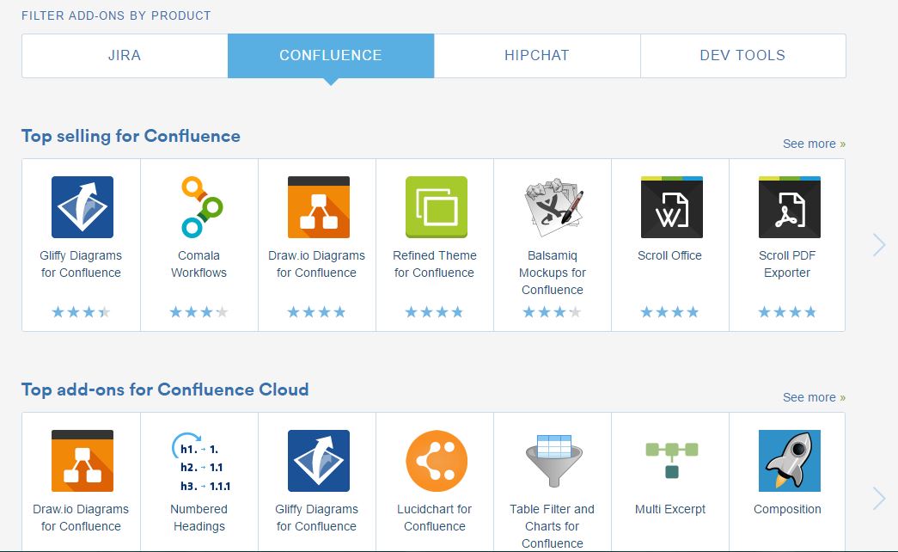The image size is (898, 552).
Task: Click Refined Theme for Confluence title
Action: pos(435,264)
